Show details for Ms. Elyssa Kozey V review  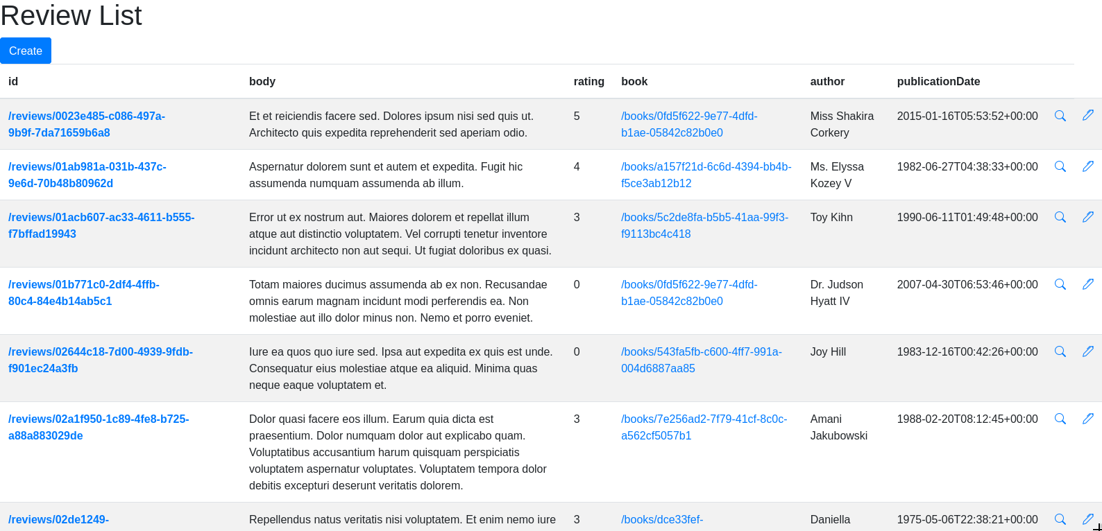click(x=1060, y=166)
